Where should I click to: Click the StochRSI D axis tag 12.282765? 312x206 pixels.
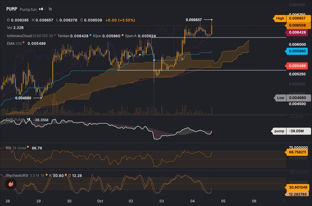click(x=297, y=194)
